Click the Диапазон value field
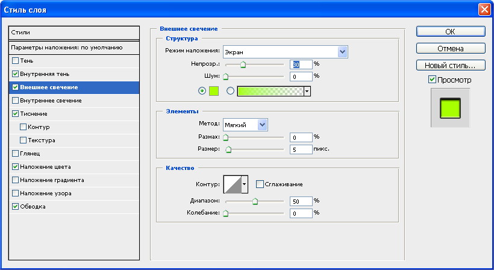The image size is (494, 270). pos(301,201)
